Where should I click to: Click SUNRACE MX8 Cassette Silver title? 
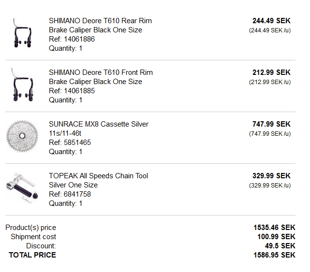pyautogui.click(x=99, y=124)
